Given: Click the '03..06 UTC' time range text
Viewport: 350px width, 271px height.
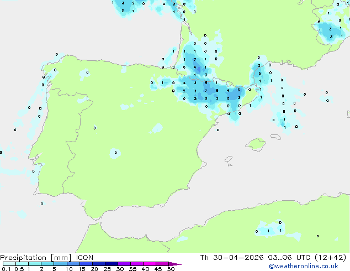Looking at the screenshot, I should pyautogui.click(x=289, y=258).
